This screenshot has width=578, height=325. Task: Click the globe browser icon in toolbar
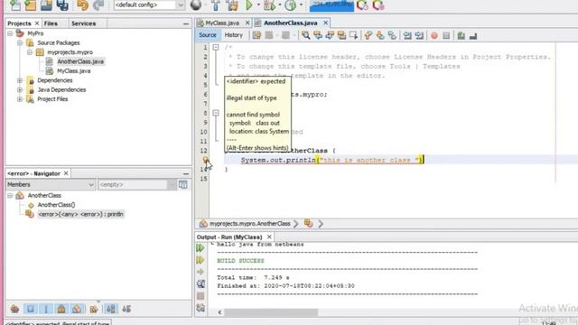(x=196, y=5)
